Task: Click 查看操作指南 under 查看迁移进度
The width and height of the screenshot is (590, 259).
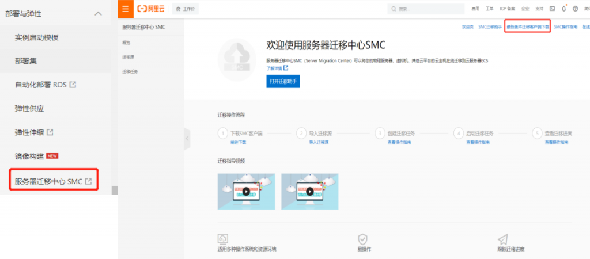Action: 557,143
